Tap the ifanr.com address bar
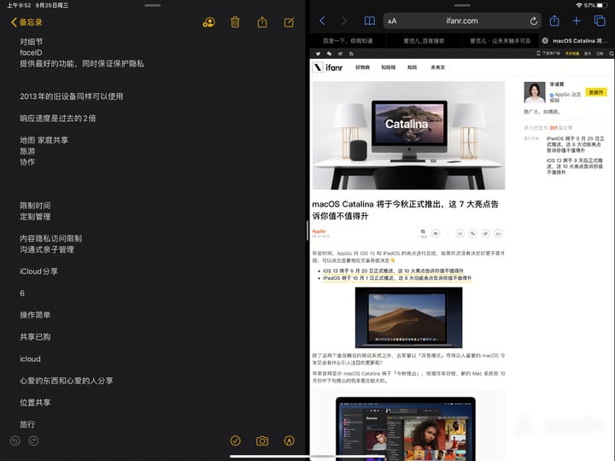Image resolution: width=615 pixels, height=461 pixels. (x=462, y=20)
